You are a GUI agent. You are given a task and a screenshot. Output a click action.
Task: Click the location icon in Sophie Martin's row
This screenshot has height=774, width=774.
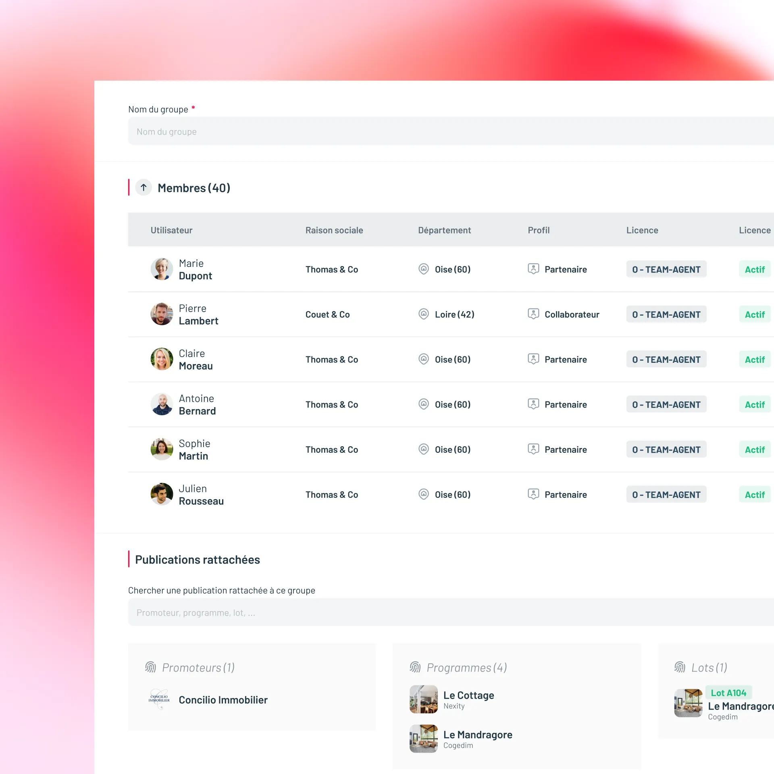pyautogui.click(x=424, y=449)
